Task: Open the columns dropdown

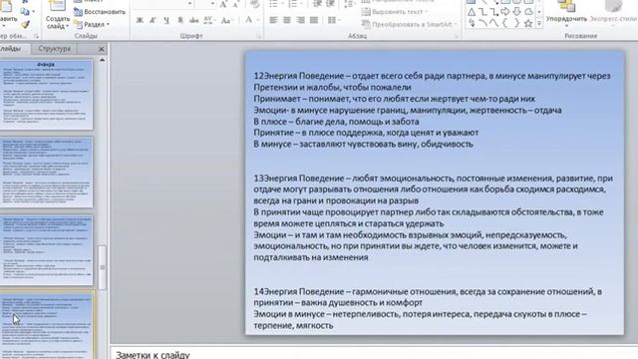Action: (x=334, y=20)
